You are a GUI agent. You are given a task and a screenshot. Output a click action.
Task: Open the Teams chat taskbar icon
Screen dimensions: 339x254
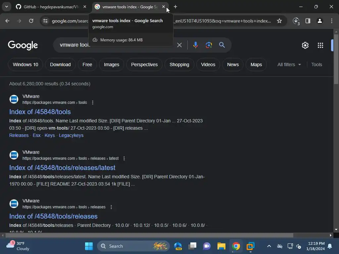[207, 246]
